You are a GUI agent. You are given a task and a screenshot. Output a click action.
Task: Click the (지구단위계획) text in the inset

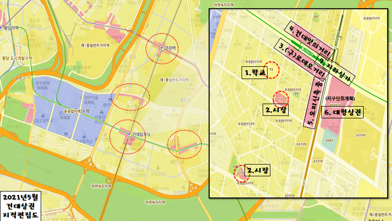point(340,99)
